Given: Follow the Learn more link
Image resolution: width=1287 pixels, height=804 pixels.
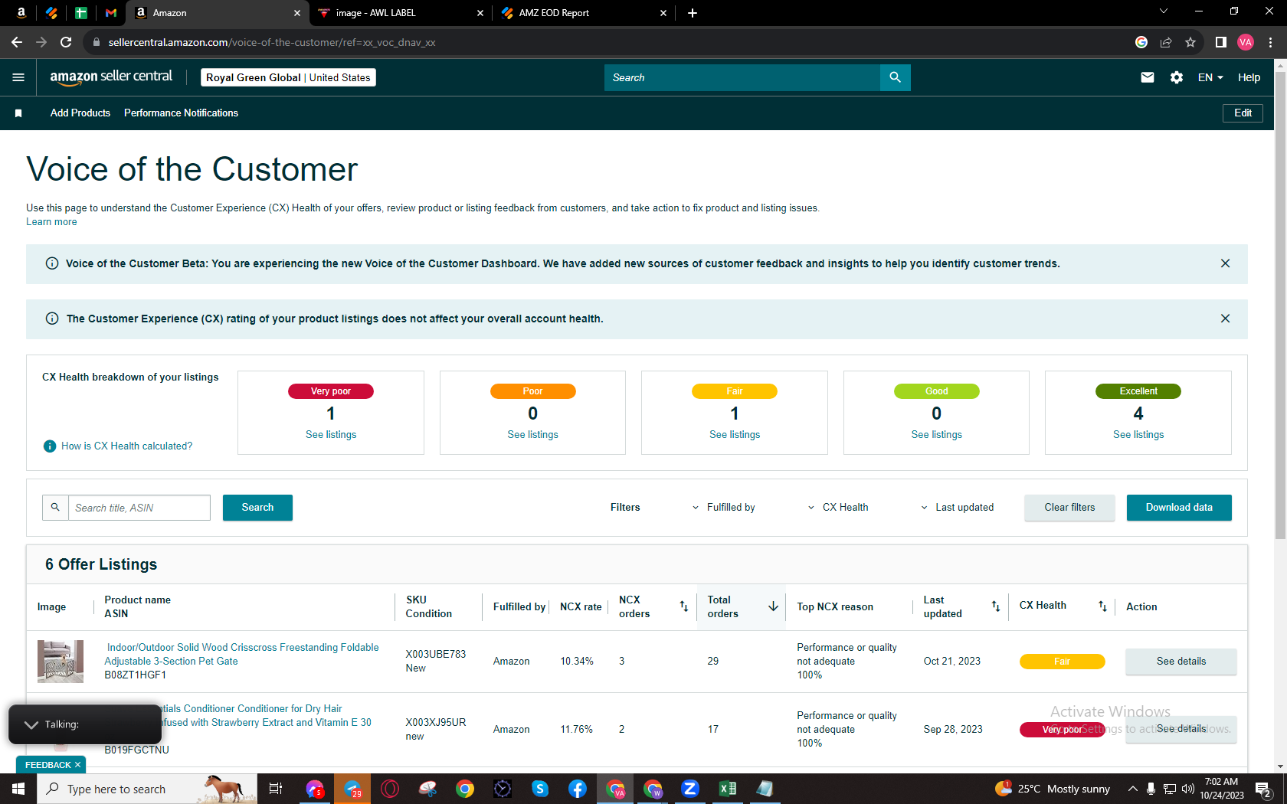Looking at the screenshot, I should tap(51, 222).
